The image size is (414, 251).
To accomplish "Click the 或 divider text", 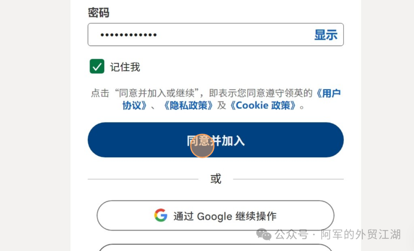I will pyautogui.click(x=216, y=179).
